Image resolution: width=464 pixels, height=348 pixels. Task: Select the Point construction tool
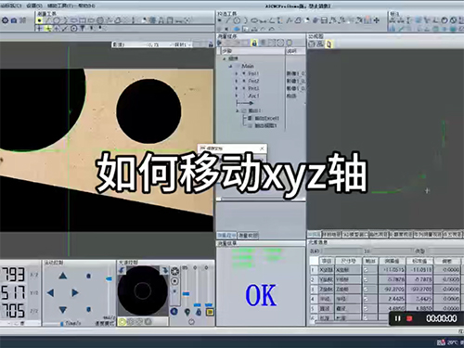220,20
